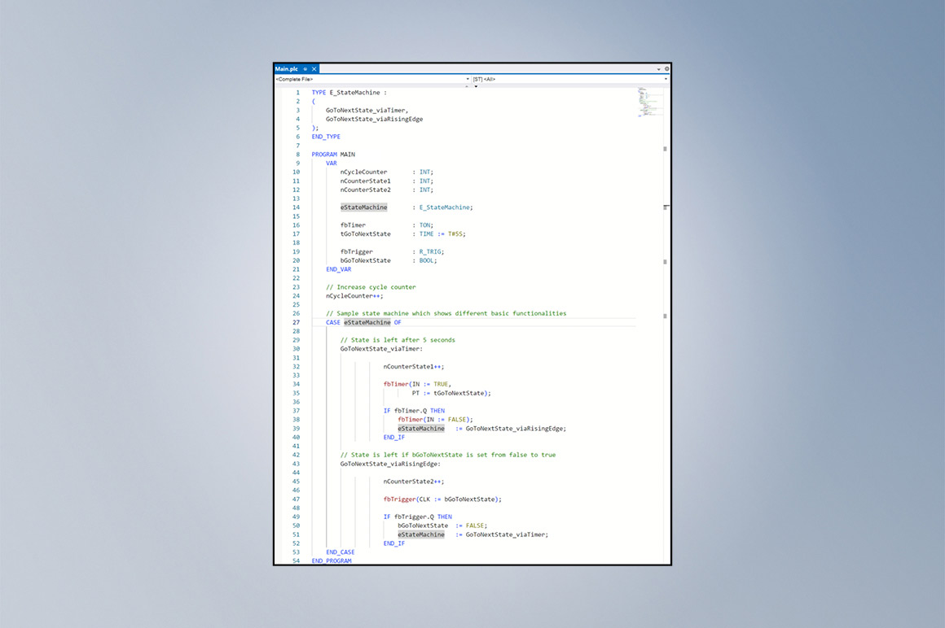
Task: Pin the Main.plc tab
Action: [305, 69]
